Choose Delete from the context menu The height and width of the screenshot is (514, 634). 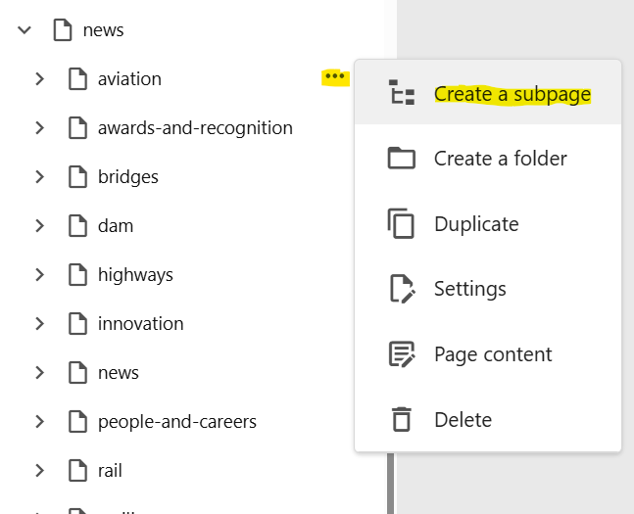click(x=463, y=420)
